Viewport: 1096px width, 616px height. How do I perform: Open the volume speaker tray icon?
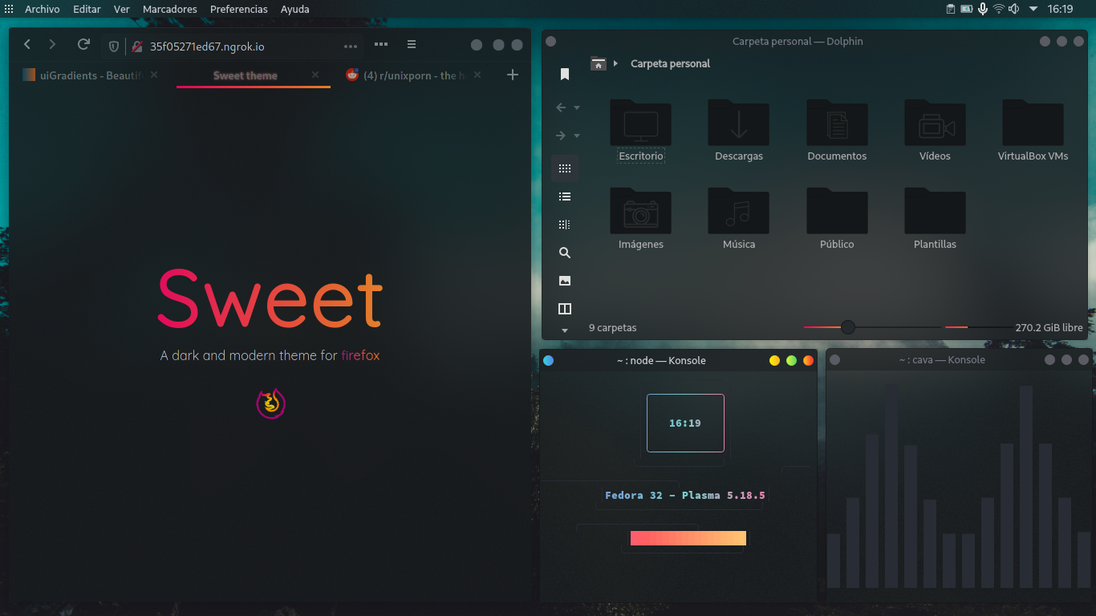click(1014, 9)
